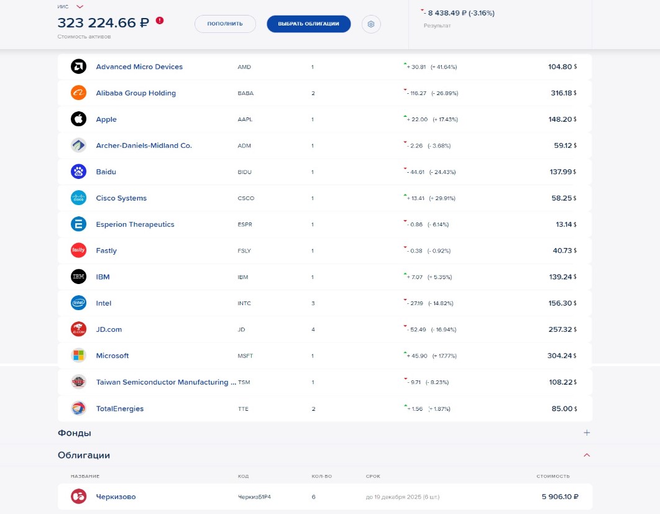Open the Fastly stock name link
Image resolution: width=660 pixels, height=514 pixels.
106,250
